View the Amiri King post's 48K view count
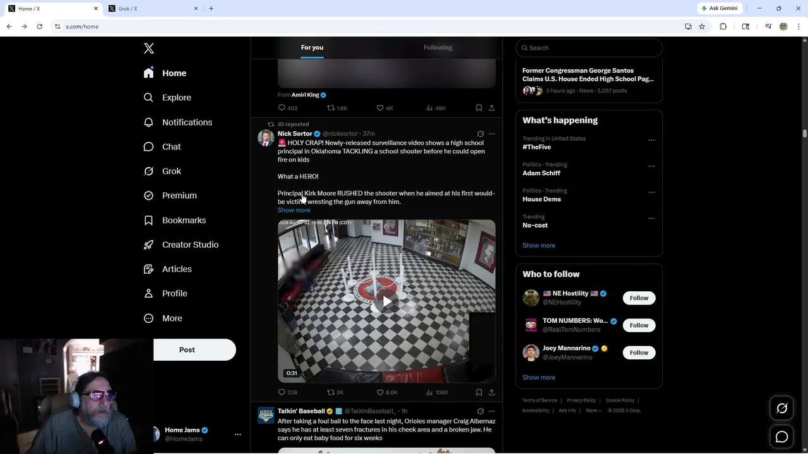 (436, 108)
